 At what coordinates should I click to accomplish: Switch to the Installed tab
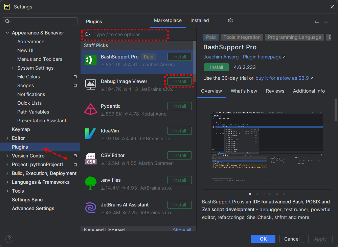click(x=200, y=21)
